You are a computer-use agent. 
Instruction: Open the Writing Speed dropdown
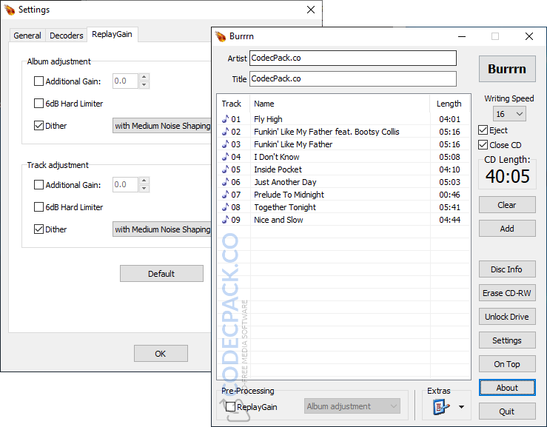point(510,114)
